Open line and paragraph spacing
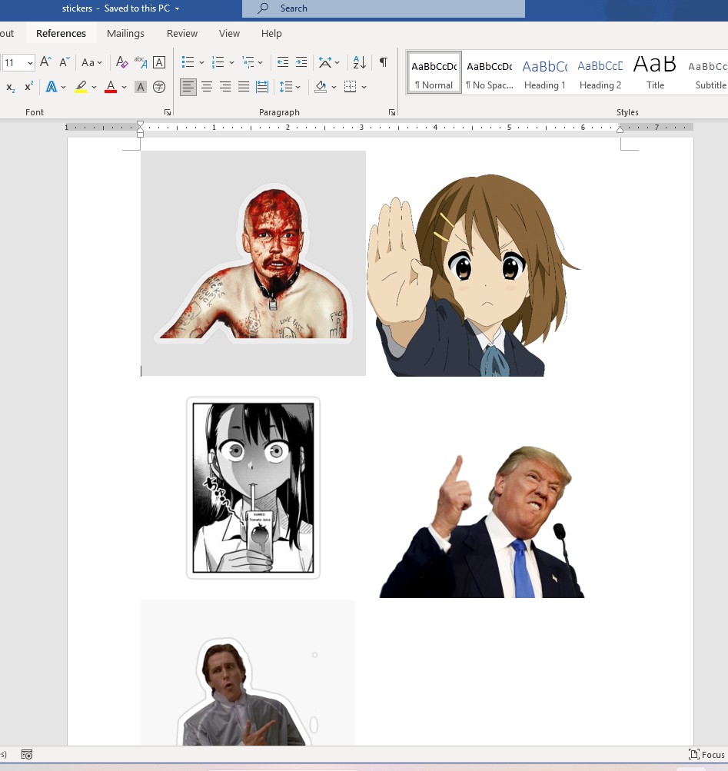Viewport: 728px width, 771px height. [x=286, y=87]
